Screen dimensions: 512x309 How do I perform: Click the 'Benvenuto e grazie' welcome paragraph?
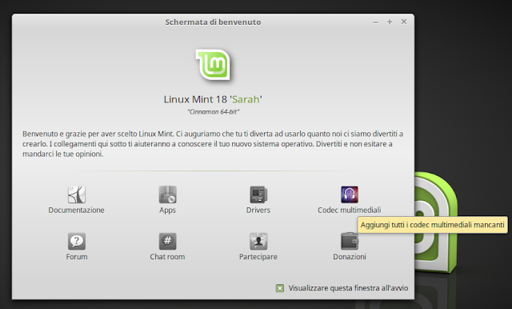point(213,144)
